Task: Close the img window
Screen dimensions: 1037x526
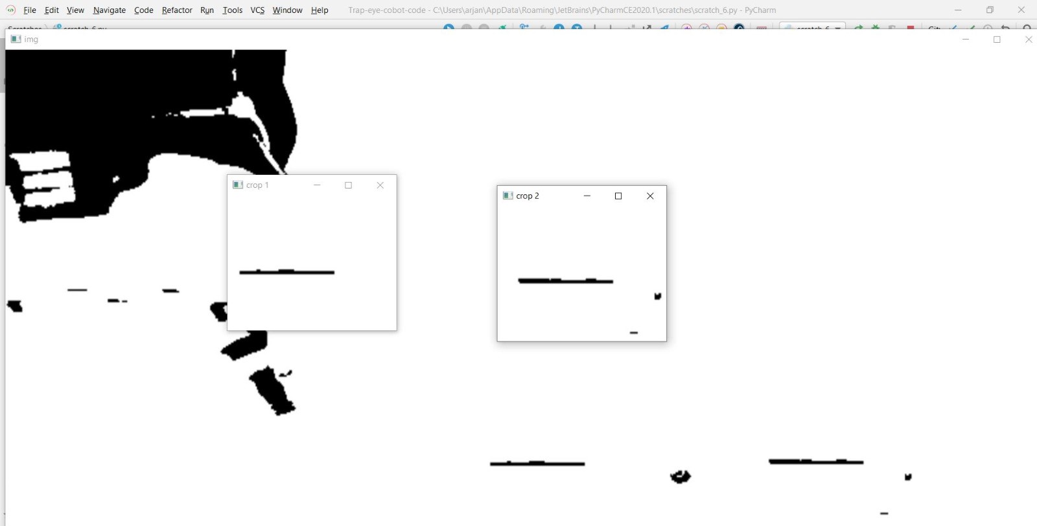Action: coord(1028,40)
